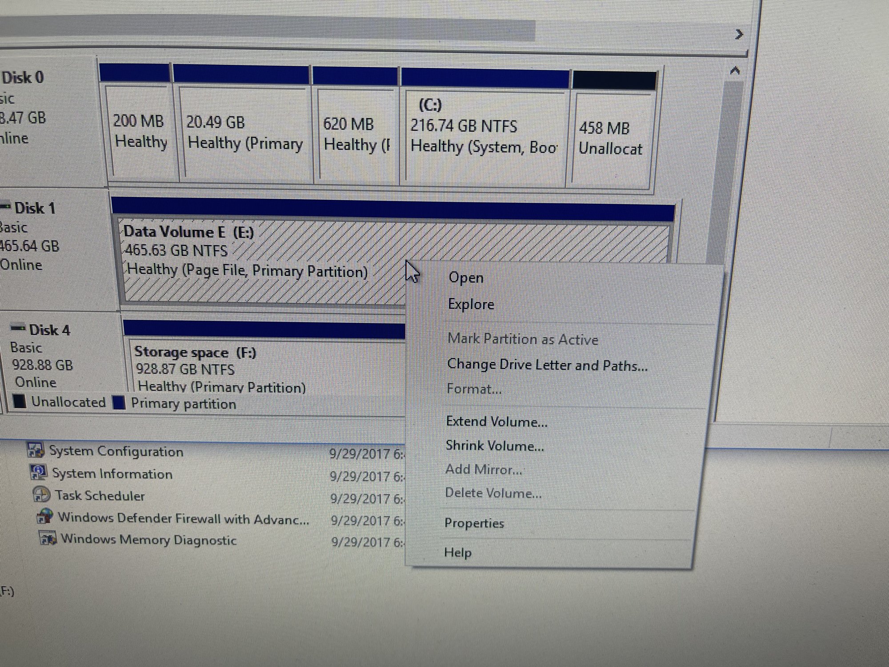This screenshot has width=889, height=667.
Task: Click the scroll up arrow of the disk pane
Action: pyautogui.click(x=735, y=71)
